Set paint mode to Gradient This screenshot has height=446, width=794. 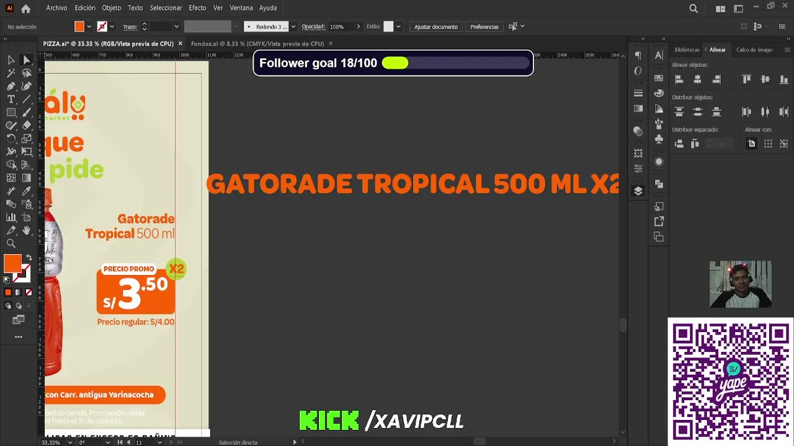click(x=18, y=292)
